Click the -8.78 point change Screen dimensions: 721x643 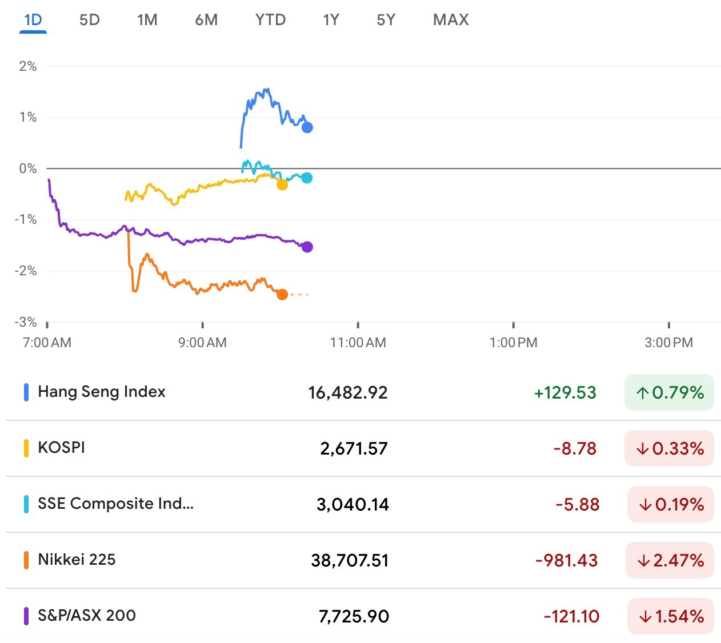pyautogui.click(x=575, y=449)
